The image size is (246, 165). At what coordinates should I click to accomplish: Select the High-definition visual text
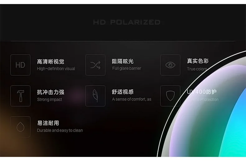56,69
